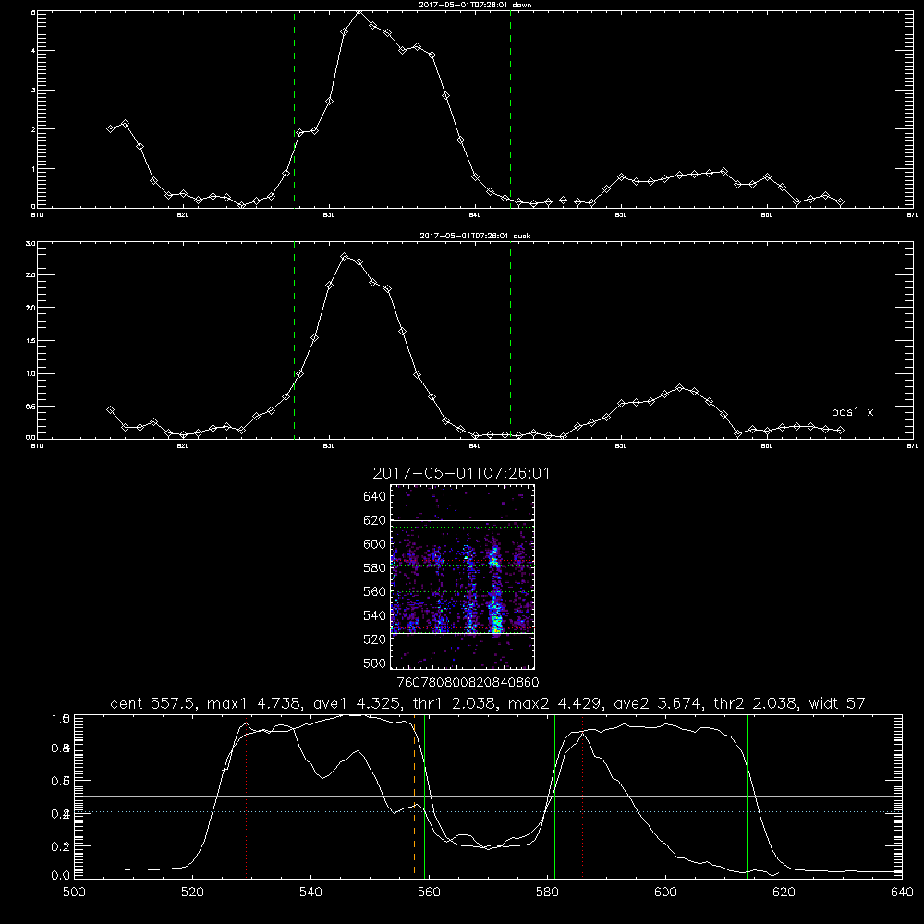The width and height of the screenshot is (924, 924).
Task: Click the orange dashed center line in bottom plot
Action: [414, 798]
